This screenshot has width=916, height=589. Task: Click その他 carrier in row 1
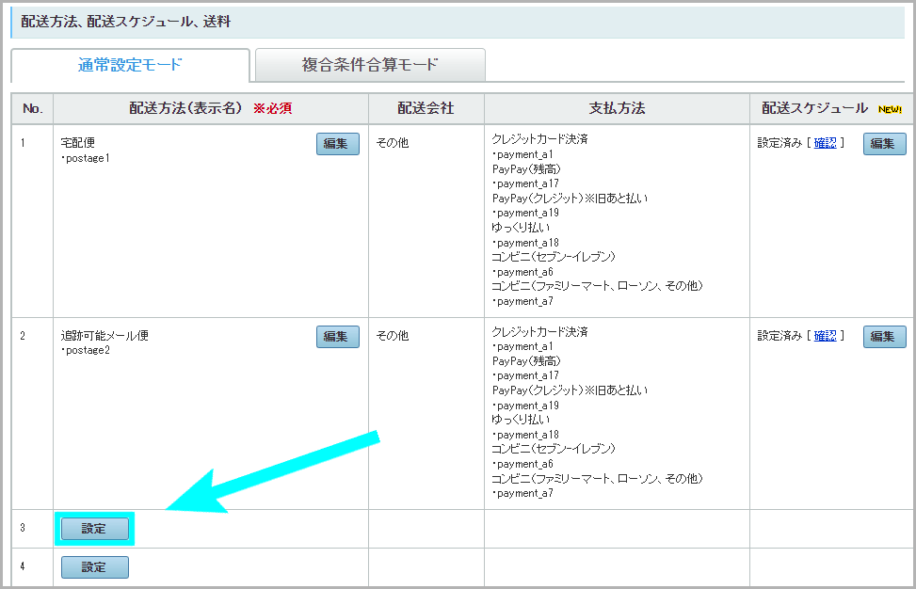coord(392,143)
